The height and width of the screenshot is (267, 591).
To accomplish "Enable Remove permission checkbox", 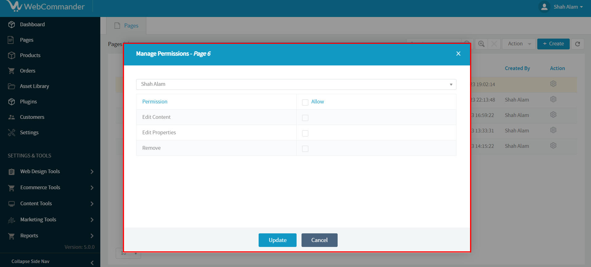I will pyautogui.click(x=305, y=148).
